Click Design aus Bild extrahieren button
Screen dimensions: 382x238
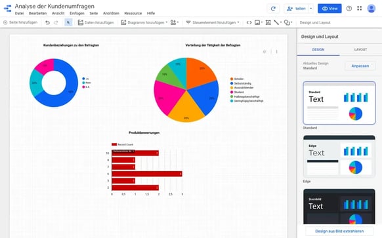click(339, 231)
